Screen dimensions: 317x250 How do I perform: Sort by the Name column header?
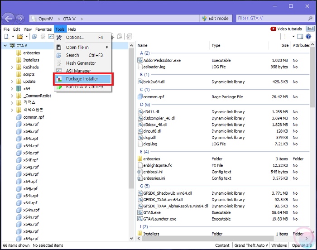[x=143, y=45]
